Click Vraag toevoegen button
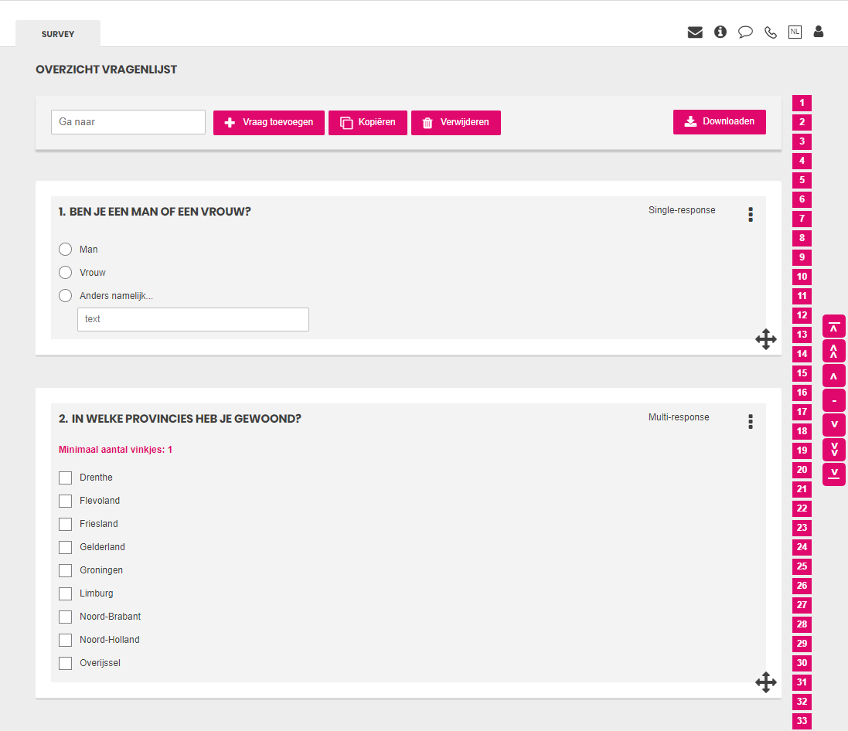 [269, 123]
